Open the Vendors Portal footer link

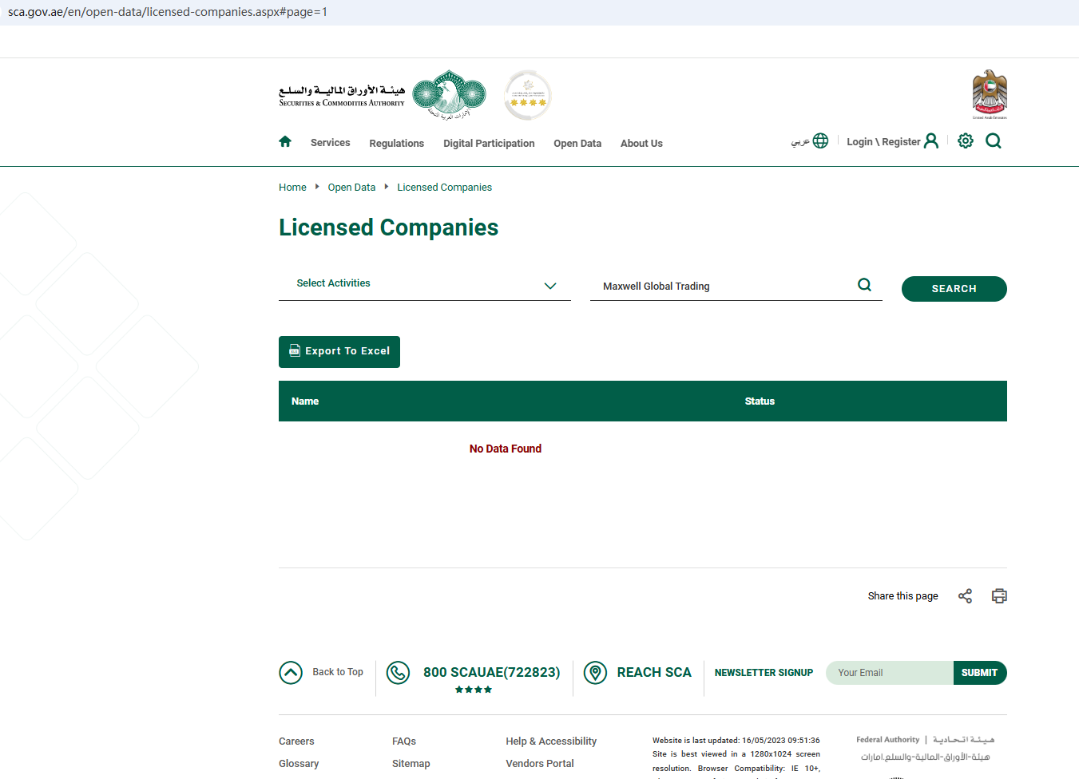pos(540,764)
